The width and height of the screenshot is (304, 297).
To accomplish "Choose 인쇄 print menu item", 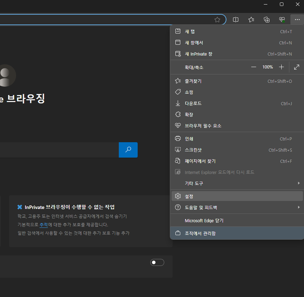I will [237, 139].
